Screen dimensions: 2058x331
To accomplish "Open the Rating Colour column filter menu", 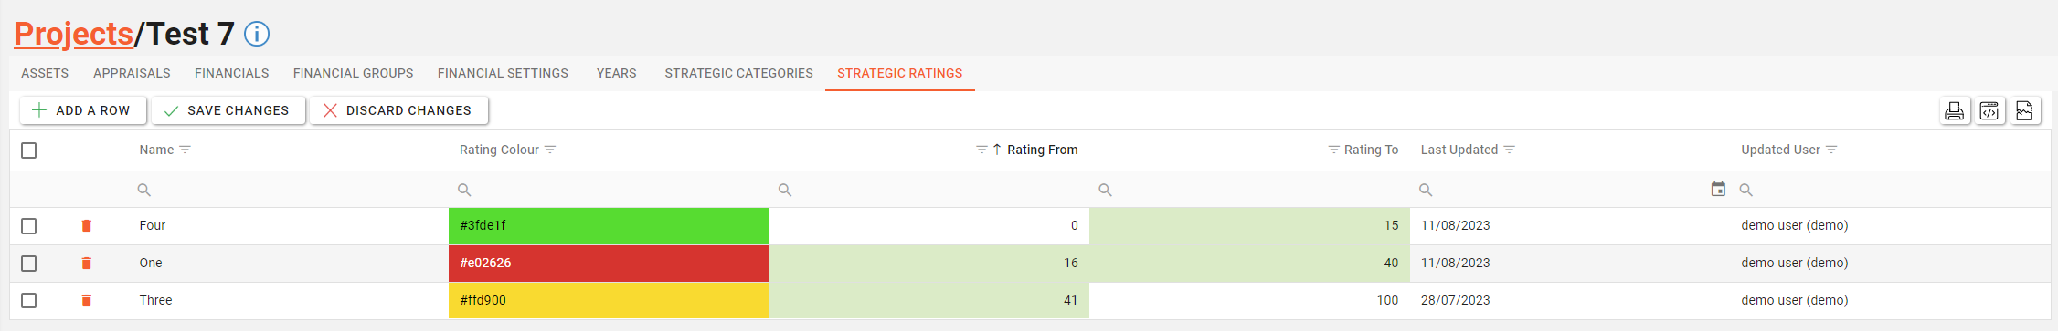I will 550,150.
